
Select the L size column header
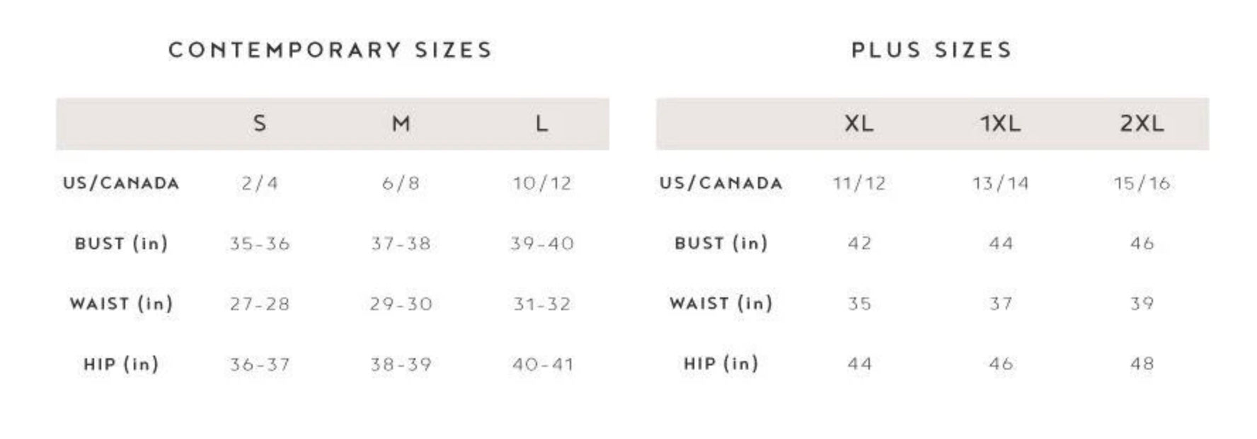point(541,124)
